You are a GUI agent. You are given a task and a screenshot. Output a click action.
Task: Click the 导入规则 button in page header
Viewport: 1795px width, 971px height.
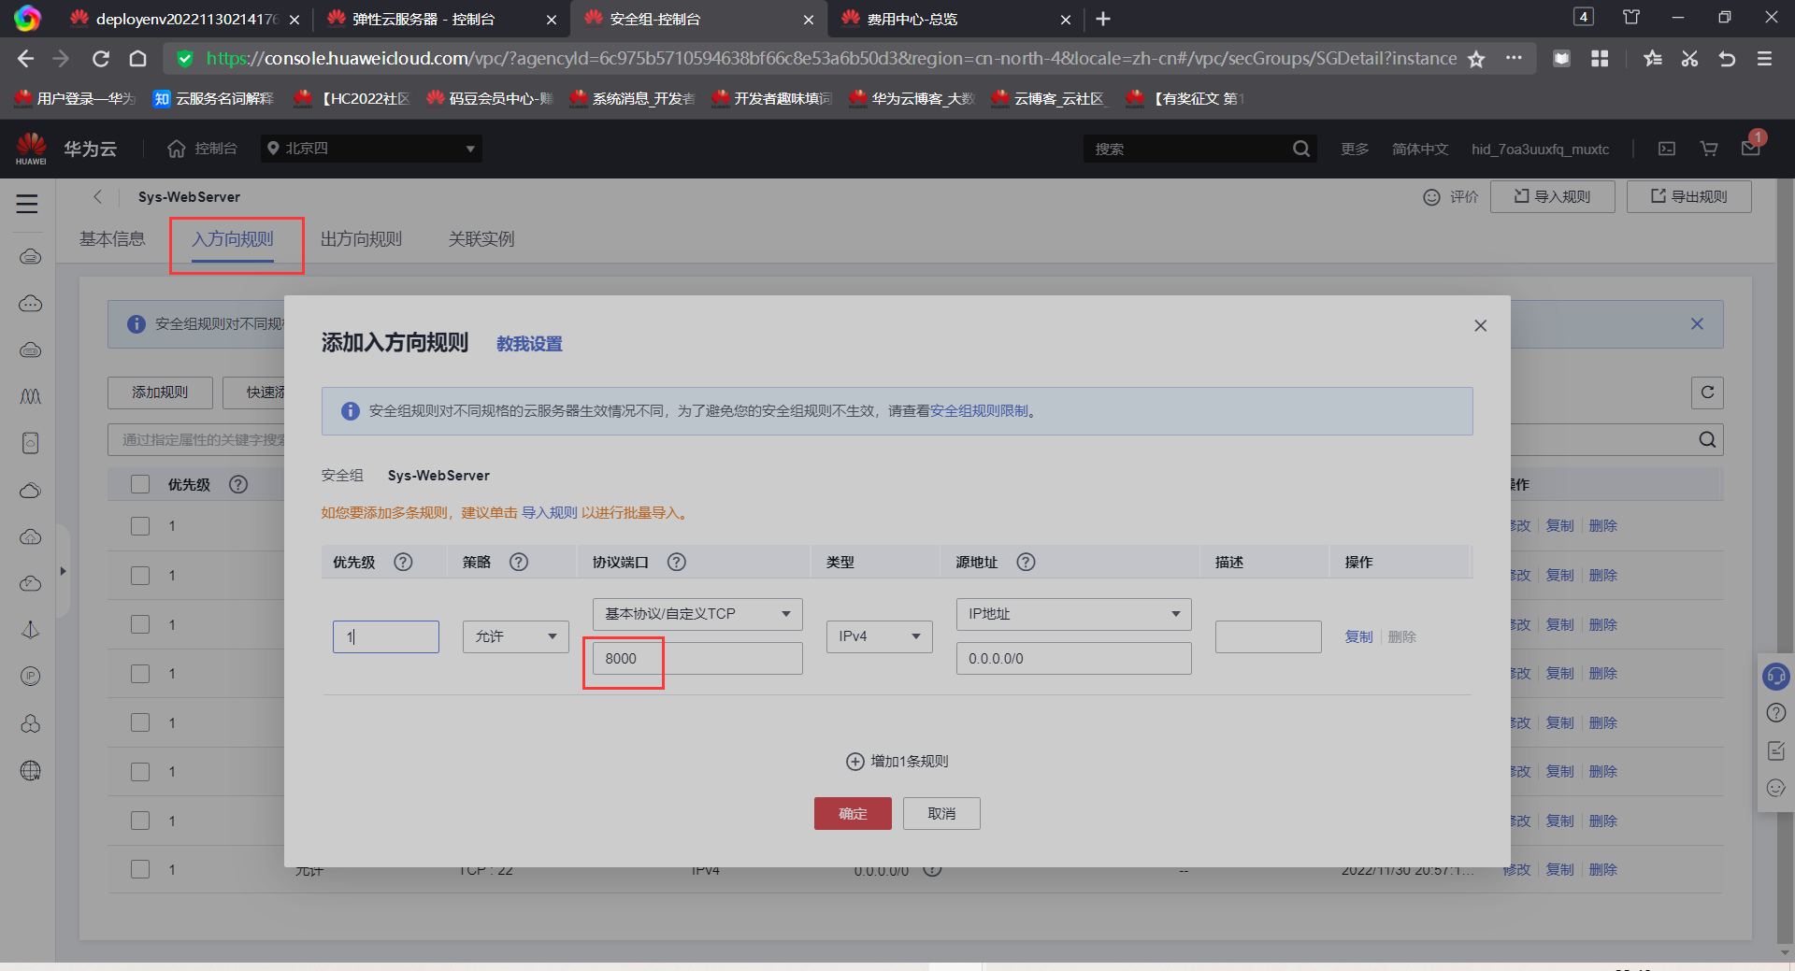[1552, 196]
